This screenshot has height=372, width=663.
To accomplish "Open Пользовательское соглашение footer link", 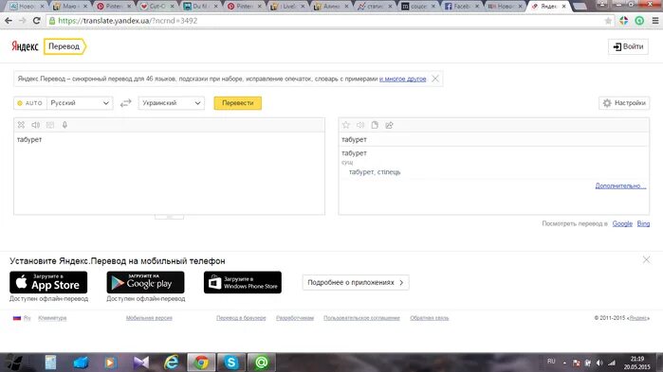I will [x=361, y=318].
